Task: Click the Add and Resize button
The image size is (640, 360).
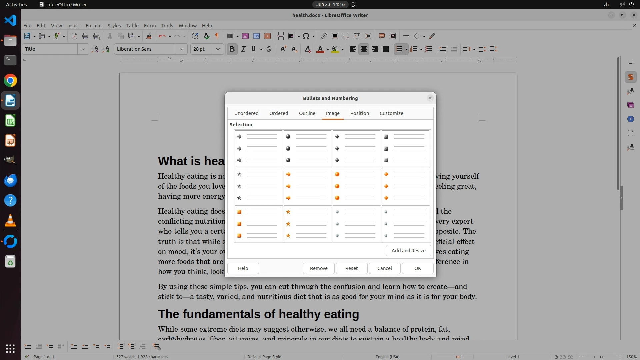Action: (408, 251)
